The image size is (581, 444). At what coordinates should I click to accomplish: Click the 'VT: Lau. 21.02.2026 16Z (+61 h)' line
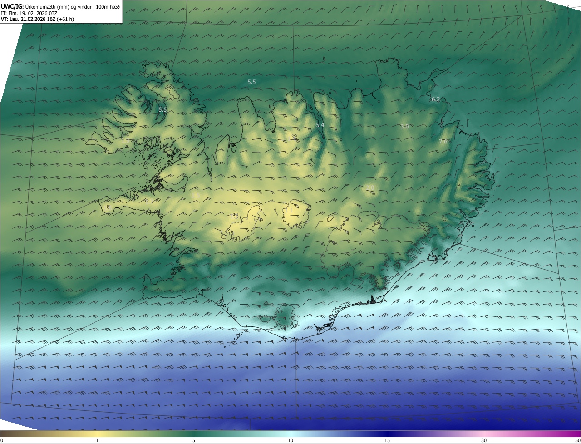click(38, 19)
